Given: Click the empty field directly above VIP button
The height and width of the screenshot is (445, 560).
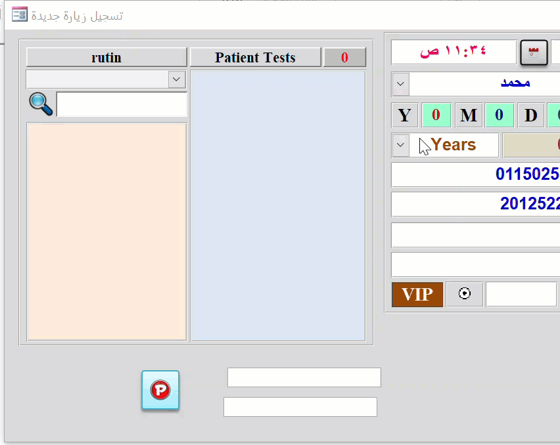Looking at the screenshot, I should pos(476,265).
